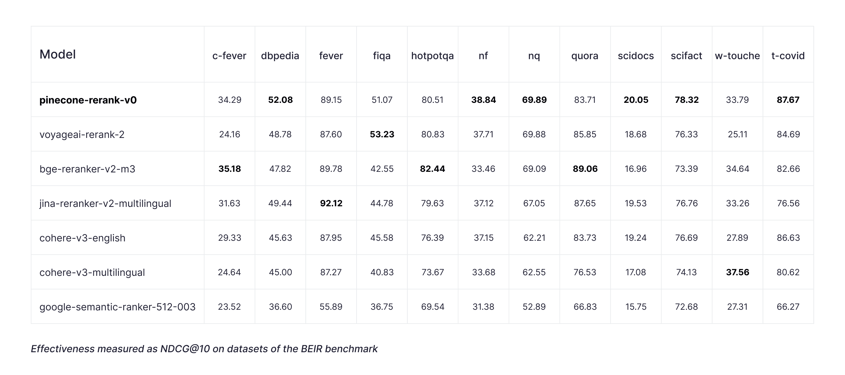
Task: Click the bold 89.06 quora score
Action: (x=585, y=169)
